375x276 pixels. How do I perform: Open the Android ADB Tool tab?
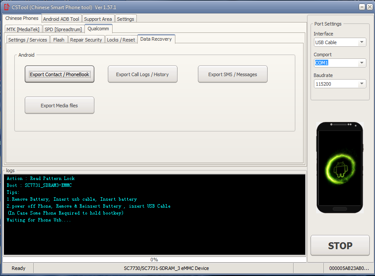point(61,19)
